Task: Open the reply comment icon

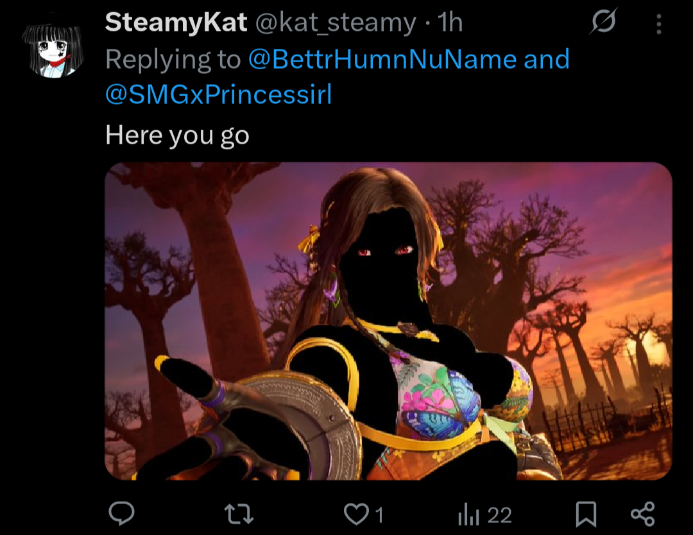Action: point(121,513)
